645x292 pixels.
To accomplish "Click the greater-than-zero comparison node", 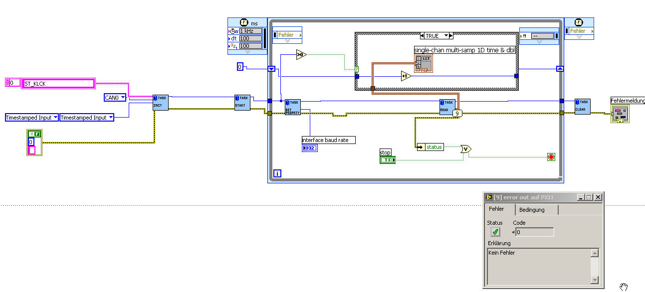I will [x=301, y=55].
